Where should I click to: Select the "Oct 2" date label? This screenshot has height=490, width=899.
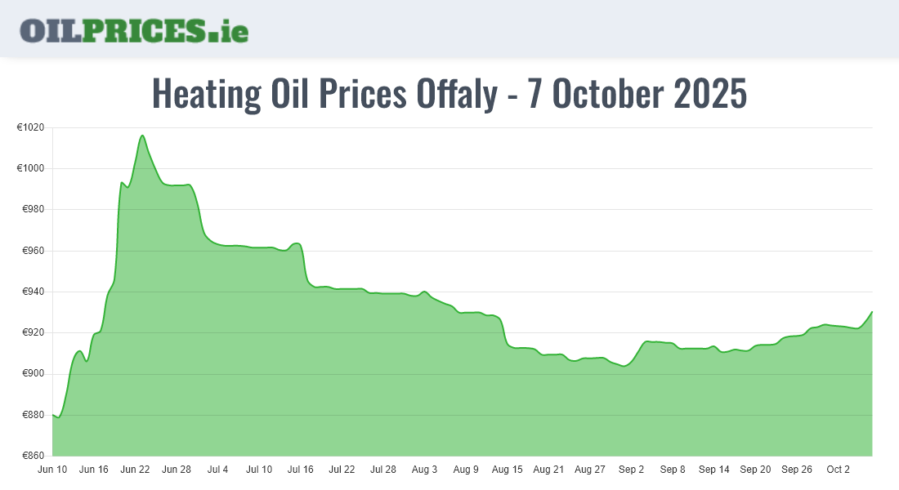pos(839,470)
